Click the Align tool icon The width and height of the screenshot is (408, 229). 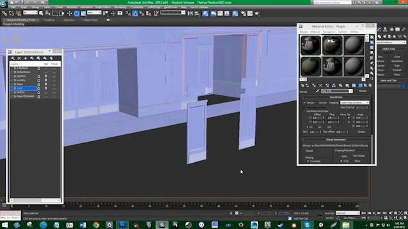(x=197, y=13)
